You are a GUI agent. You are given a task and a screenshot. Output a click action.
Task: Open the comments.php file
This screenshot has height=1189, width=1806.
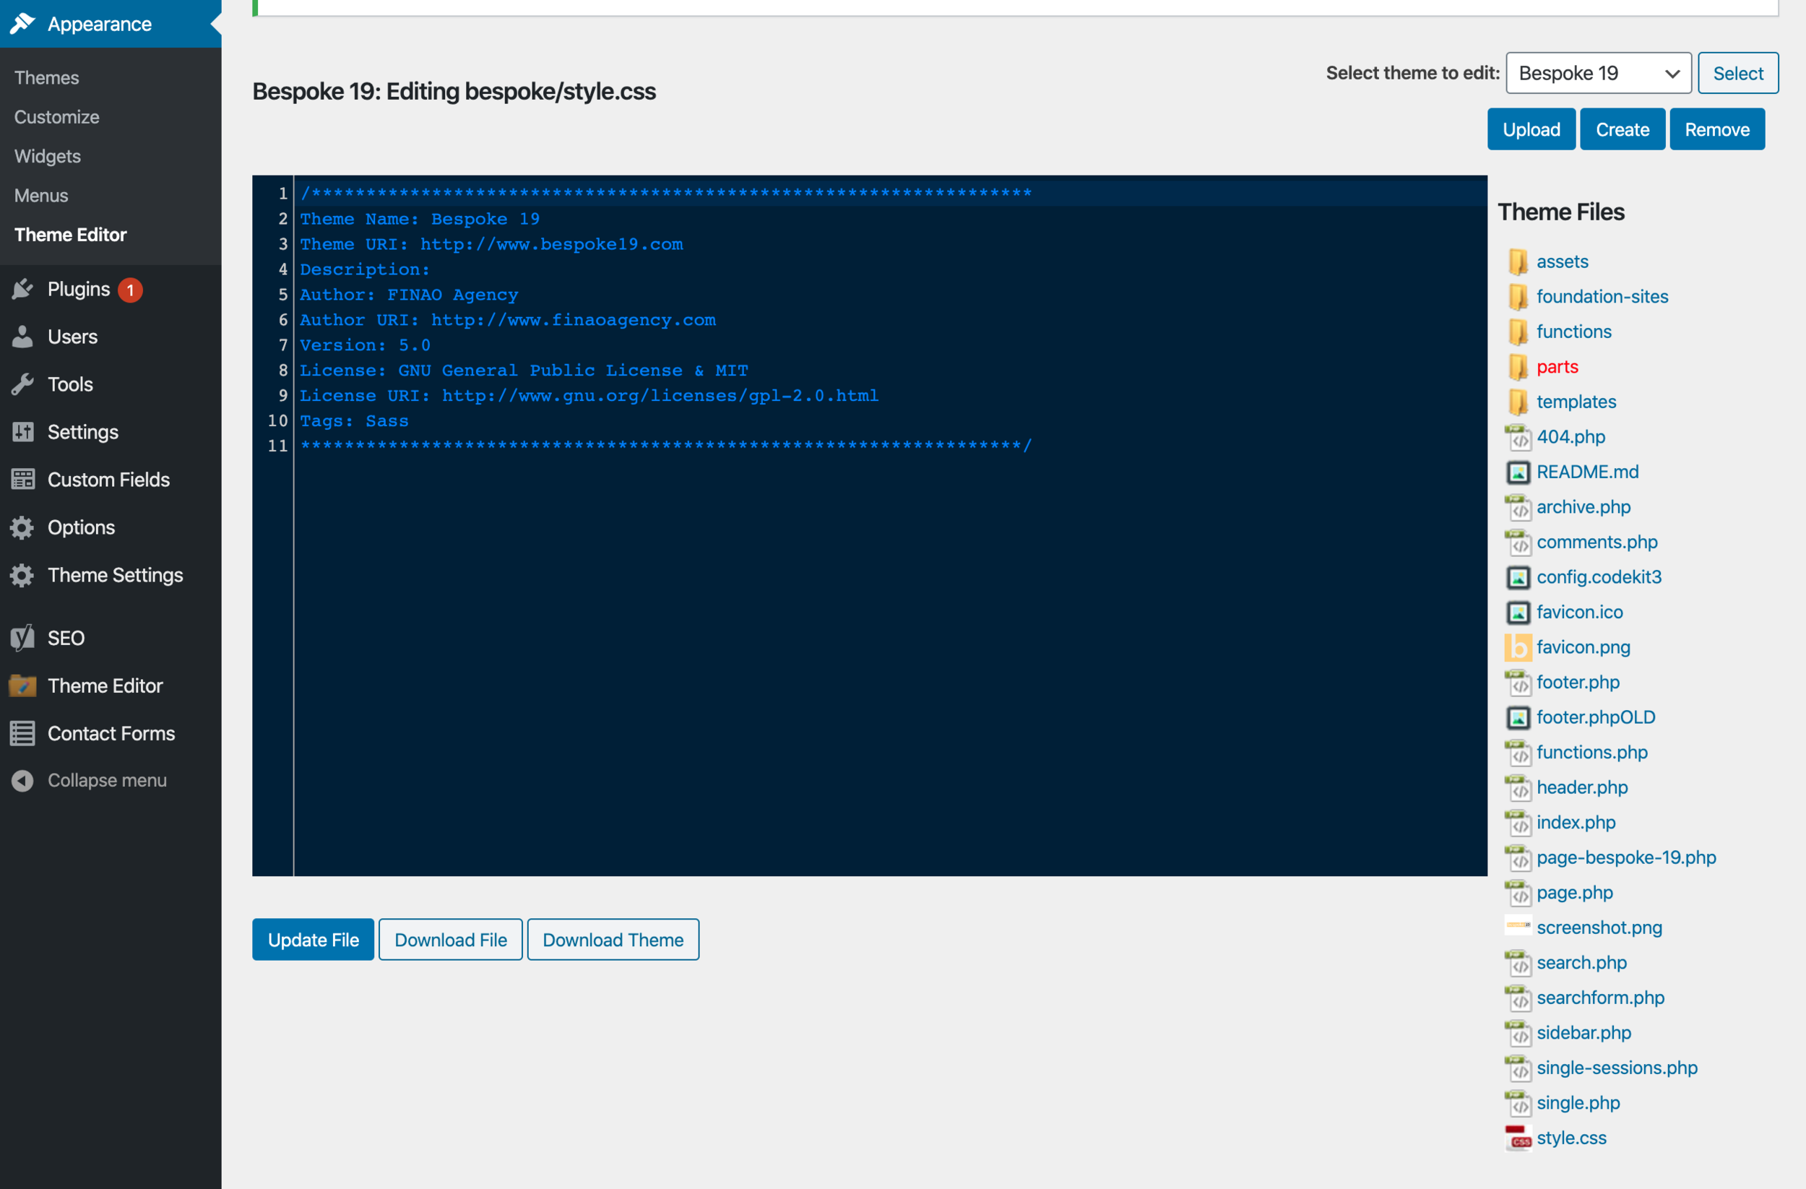(x=1597, y=542)
